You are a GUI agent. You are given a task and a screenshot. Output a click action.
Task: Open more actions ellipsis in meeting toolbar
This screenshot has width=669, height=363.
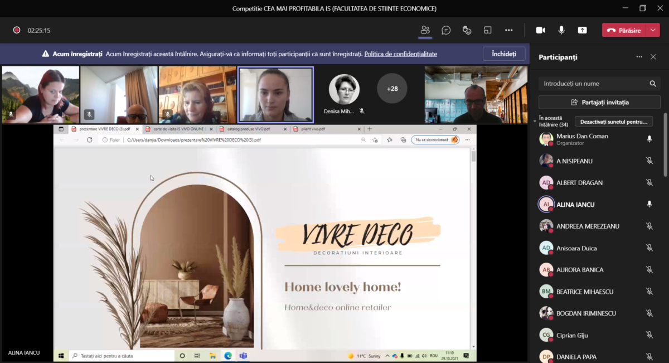tap(508, 30)
